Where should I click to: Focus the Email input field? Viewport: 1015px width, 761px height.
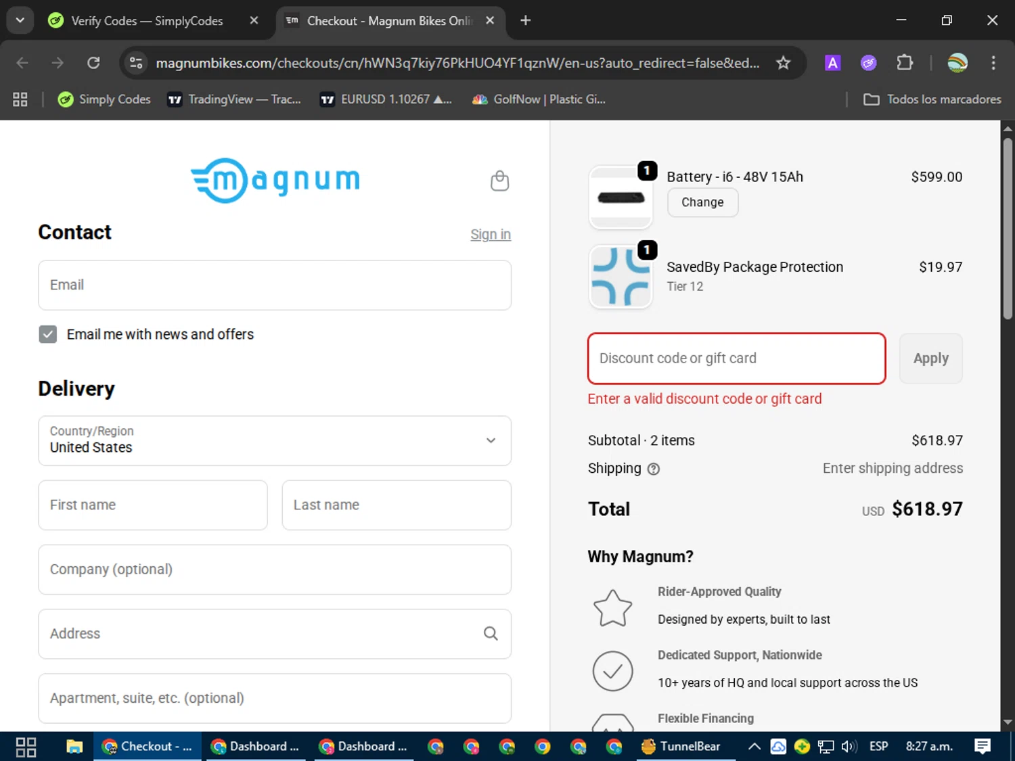click(x=275, y=285)
